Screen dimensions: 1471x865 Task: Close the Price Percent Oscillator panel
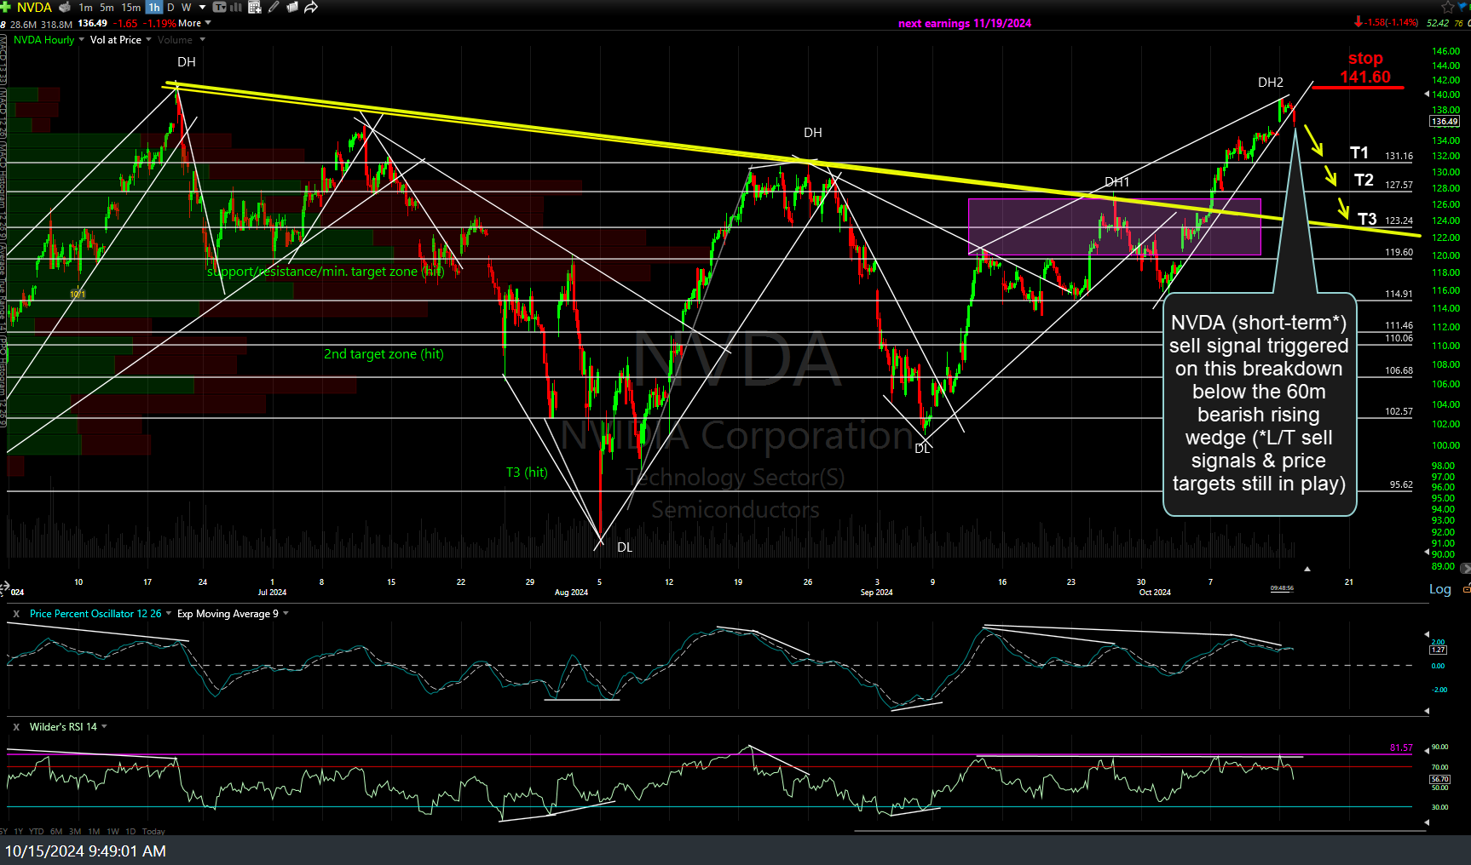coord(16,614)
